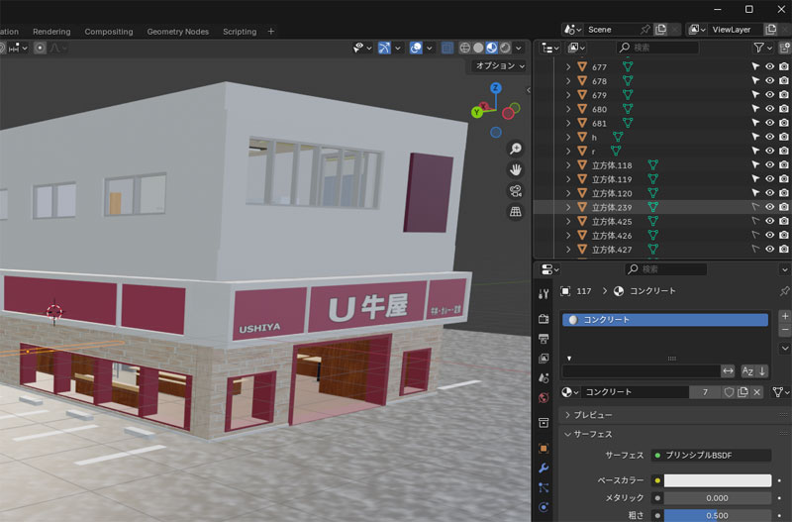Switch to Rendering workspace tab
This screenshot has width=792, height=522.
51,32
